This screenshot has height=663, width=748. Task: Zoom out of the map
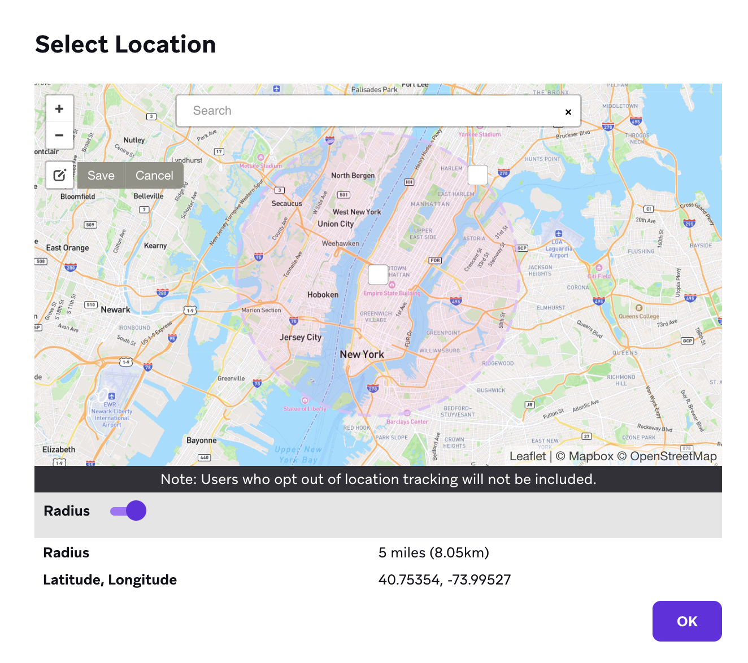59,136
